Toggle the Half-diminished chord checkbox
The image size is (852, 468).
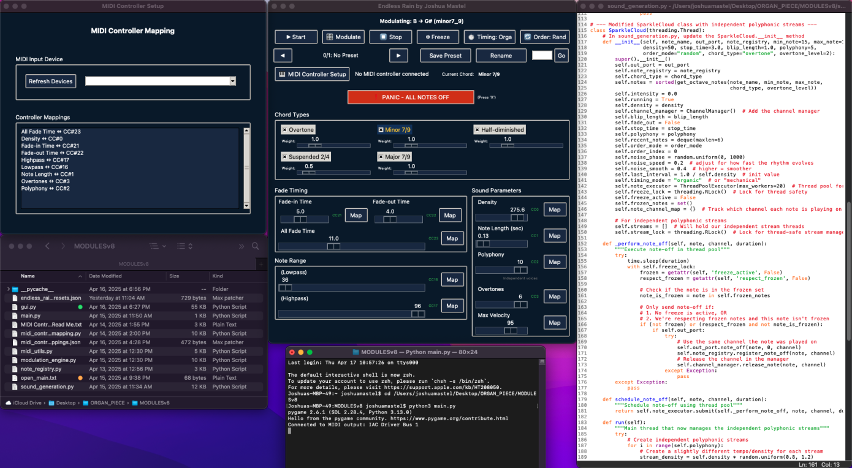(477, 130)
